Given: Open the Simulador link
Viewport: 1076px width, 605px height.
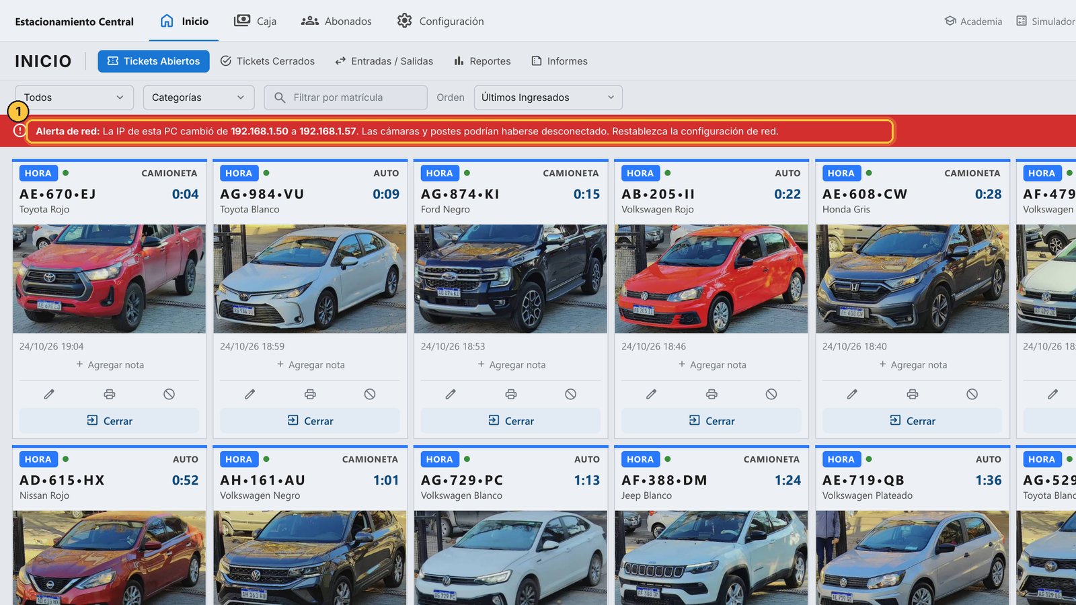Looking at the screenshot, I should tap(1046, 21).
